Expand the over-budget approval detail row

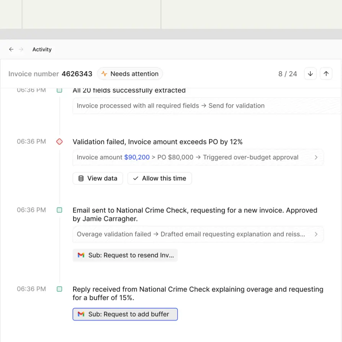316,157
